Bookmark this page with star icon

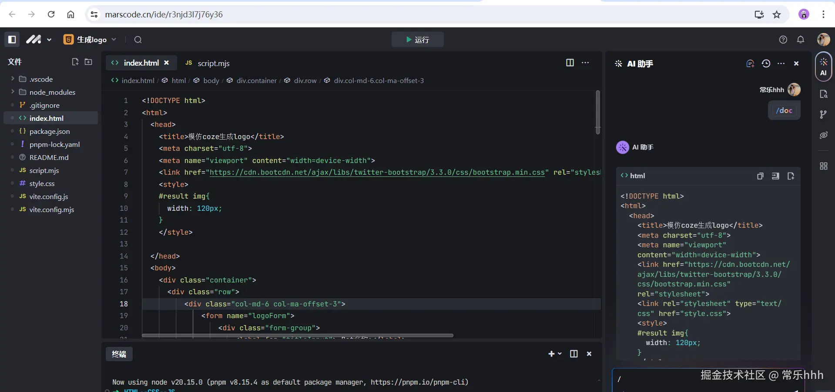point(777,14)
